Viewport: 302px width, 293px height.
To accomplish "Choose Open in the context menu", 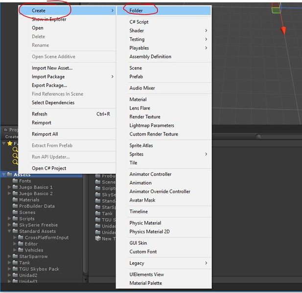I will pos(38,28).
